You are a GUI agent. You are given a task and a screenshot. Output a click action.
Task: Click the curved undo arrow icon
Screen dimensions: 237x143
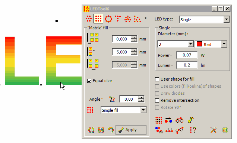coord(111,130)
